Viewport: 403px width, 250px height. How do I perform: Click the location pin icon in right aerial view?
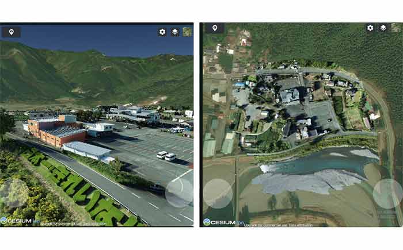215,28
